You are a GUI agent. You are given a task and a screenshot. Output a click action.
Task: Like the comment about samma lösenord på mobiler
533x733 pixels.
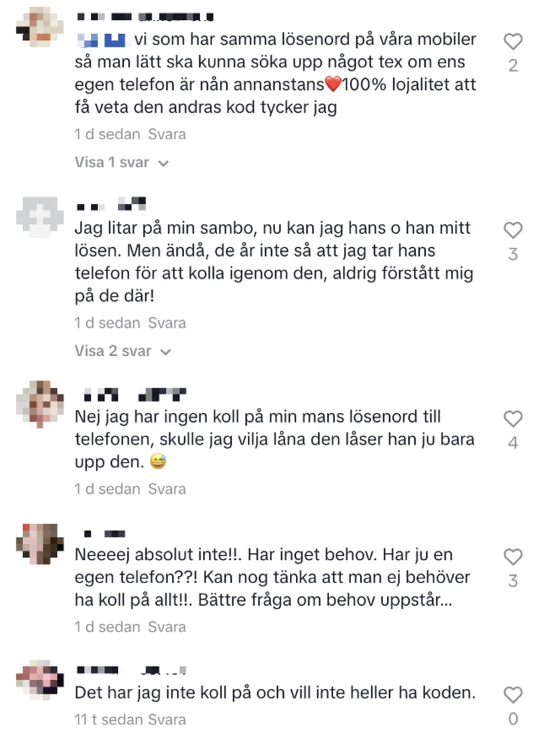click(x=512, y=41)
